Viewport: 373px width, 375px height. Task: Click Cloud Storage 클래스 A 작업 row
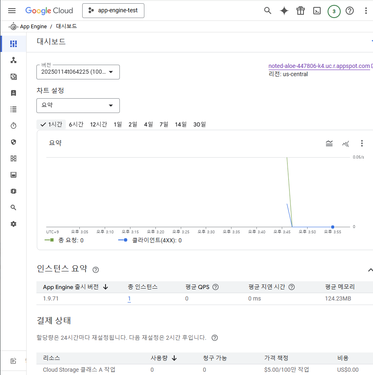pos(204,370)
